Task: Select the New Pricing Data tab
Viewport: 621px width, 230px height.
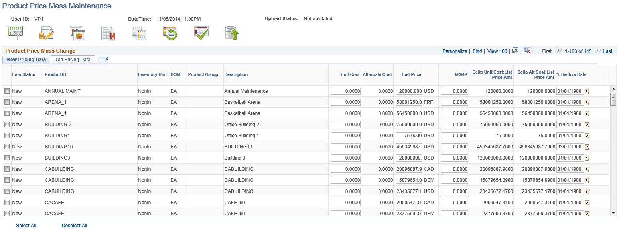Action: click(x=26, y=59)
